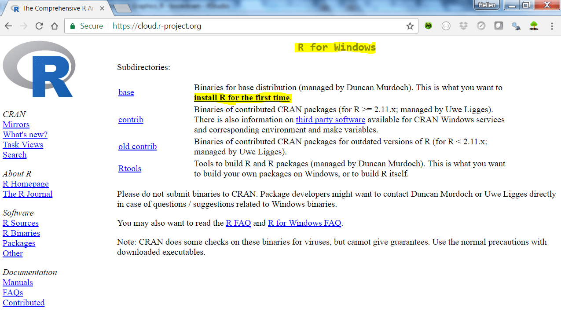
Task: Reload the CRAN page
Action: [39, 26]
